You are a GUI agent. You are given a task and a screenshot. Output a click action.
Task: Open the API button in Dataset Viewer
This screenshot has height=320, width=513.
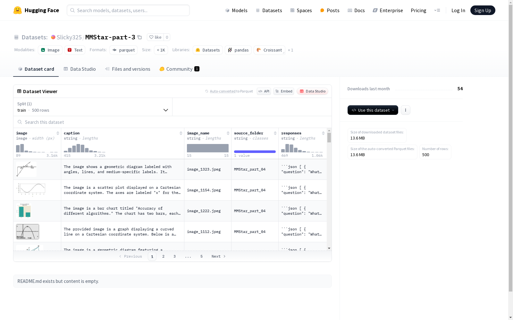tap(264, 91)
